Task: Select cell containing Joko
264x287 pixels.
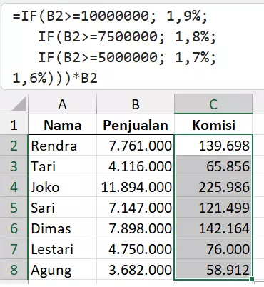Action: click(x=62, y=186)
